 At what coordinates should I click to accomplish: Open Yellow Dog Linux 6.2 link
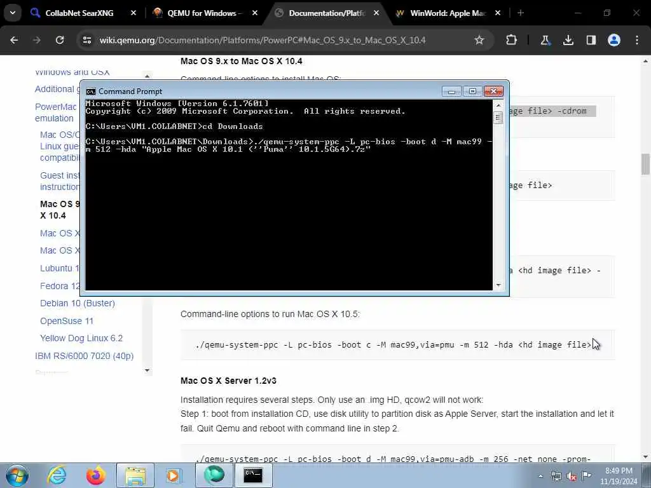81,338
